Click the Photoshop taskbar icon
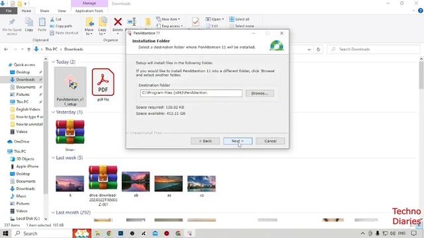The height and width of the screenshot is (238, 424). coord(121,233)
